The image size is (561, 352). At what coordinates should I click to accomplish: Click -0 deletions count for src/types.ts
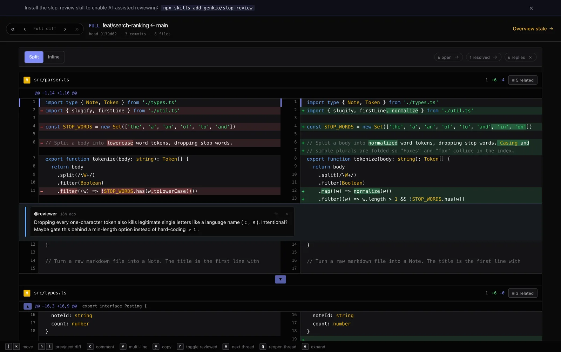[502, 293]
